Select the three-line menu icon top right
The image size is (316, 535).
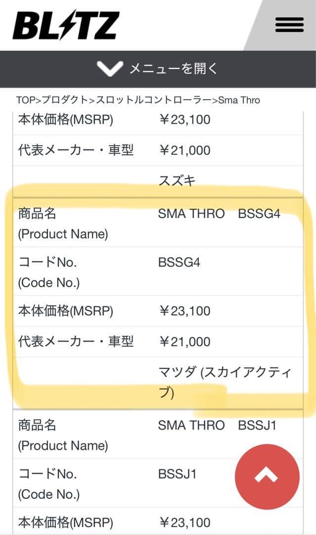(289, 25)
